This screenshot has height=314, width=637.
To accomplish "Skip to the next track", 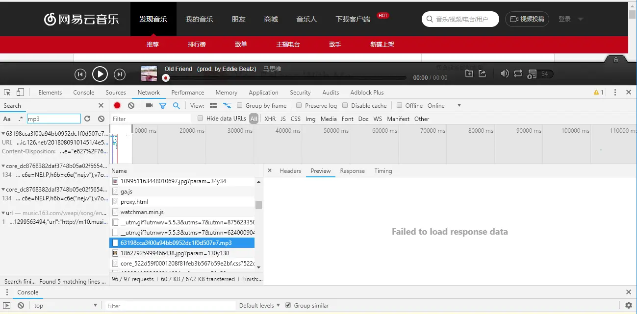I will click(x=120, y=74).
